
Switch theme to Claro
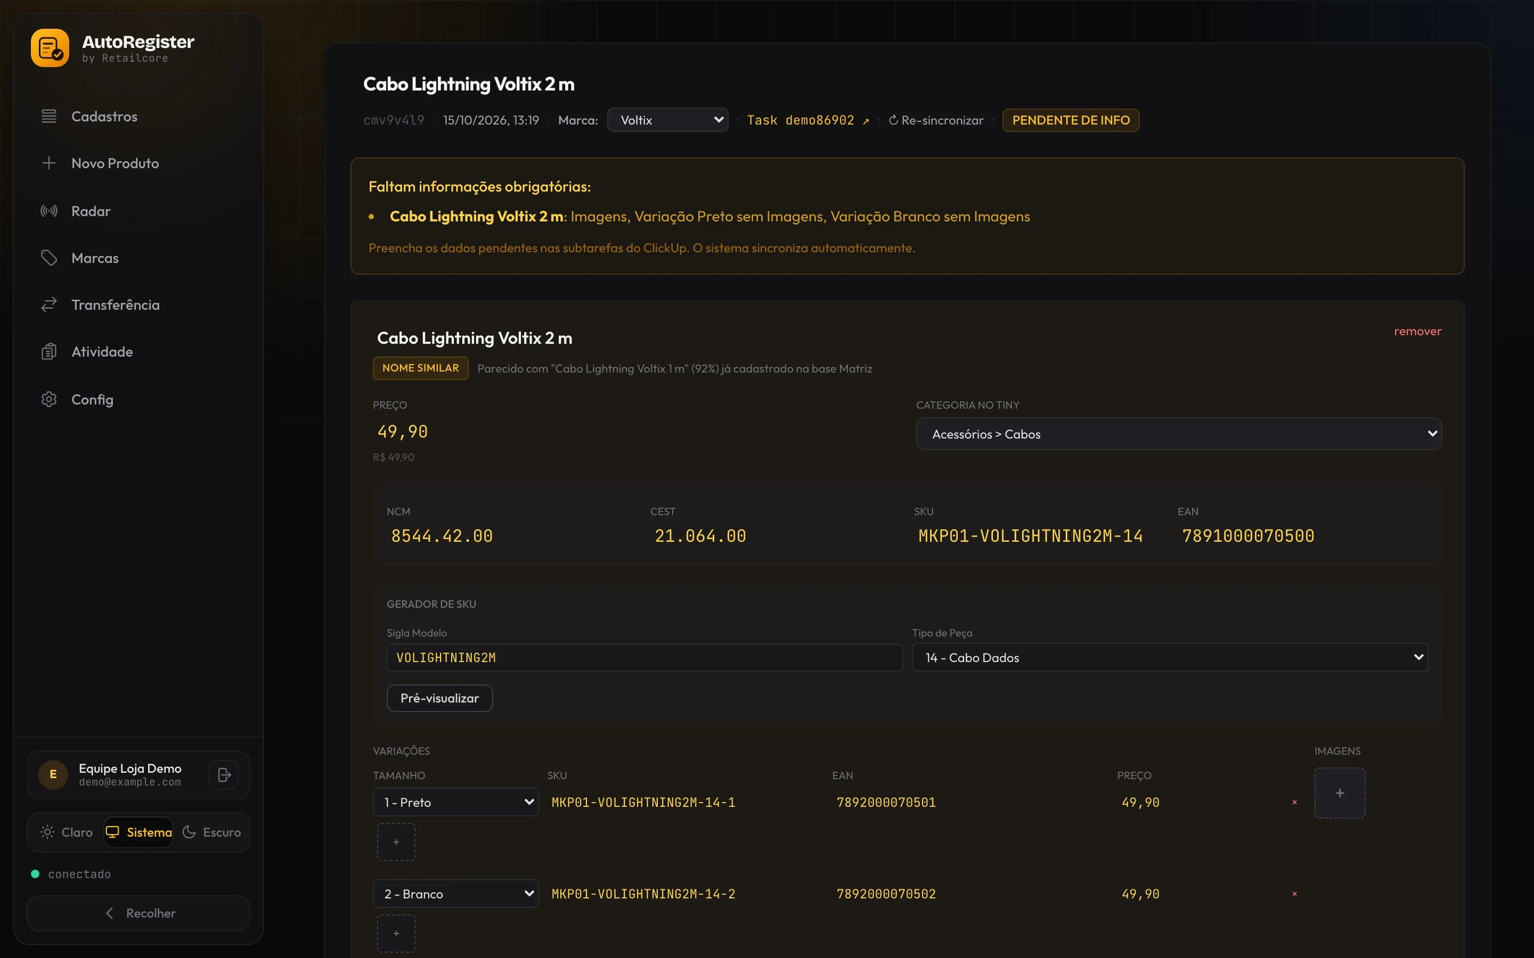point(67,832)
